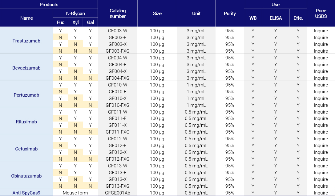
Task: Click the Catalog number column header
Action: [117, 13]
